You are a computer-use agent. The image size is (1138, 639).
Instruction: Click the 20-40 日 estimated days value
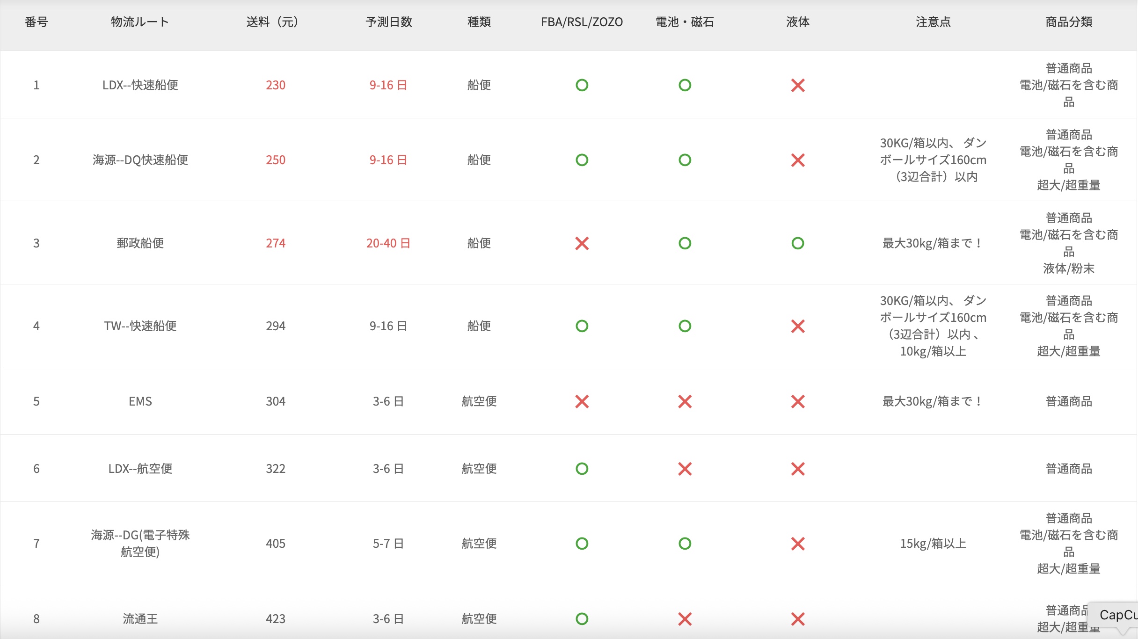(388, 243)
